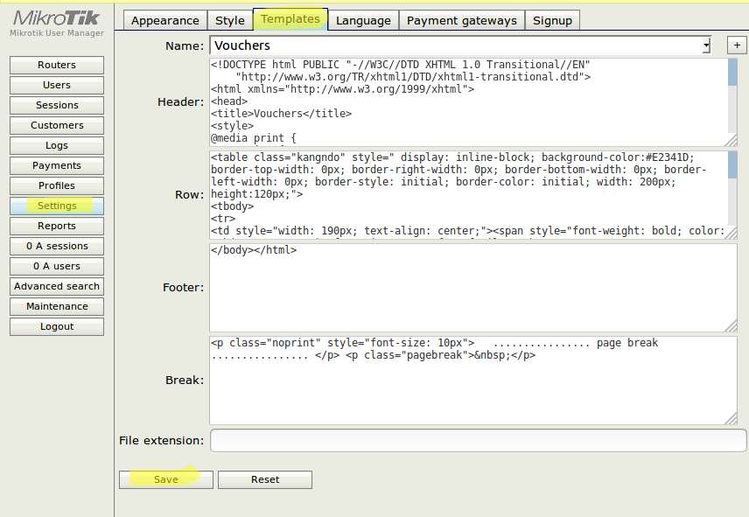
Task: Open the Profiles section
Action: coord(56,185)
